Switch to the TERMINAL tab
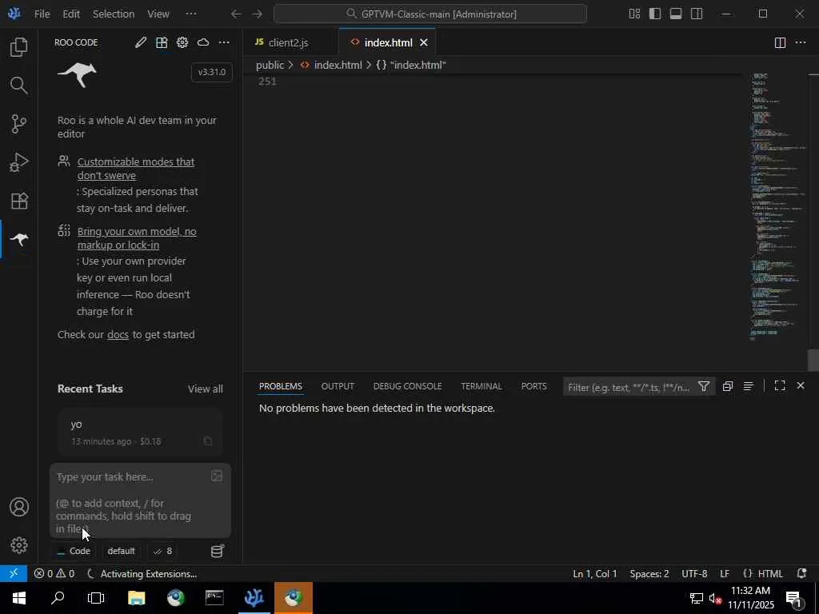819x614 pixels. tap(481, 386)
